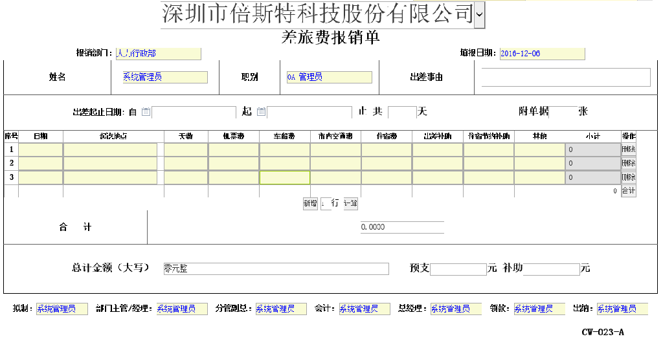Click the 报销部门 department field
Image resolution: width=663 pixels, height=341 pixels.
(158, 54)
